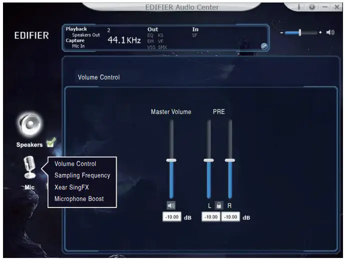Click the KS indicator under Out
Screen dimensions: 347x260
(x=161, y=35)
